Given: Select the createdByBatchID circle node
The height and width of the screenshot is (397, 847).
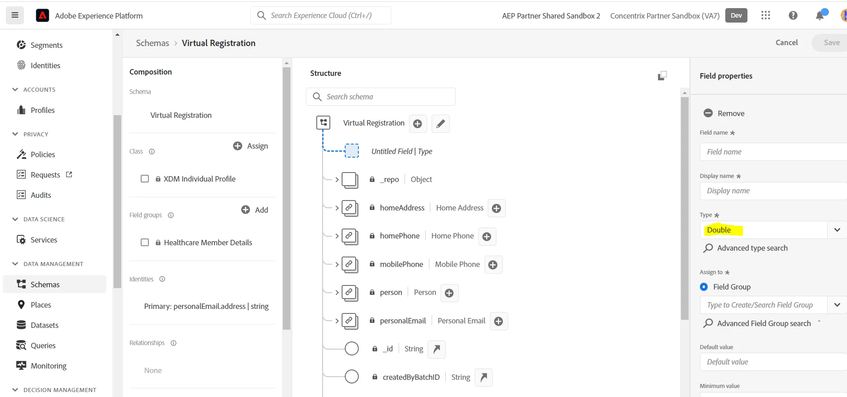Looking at the screenshot, I should click(352, 377).
